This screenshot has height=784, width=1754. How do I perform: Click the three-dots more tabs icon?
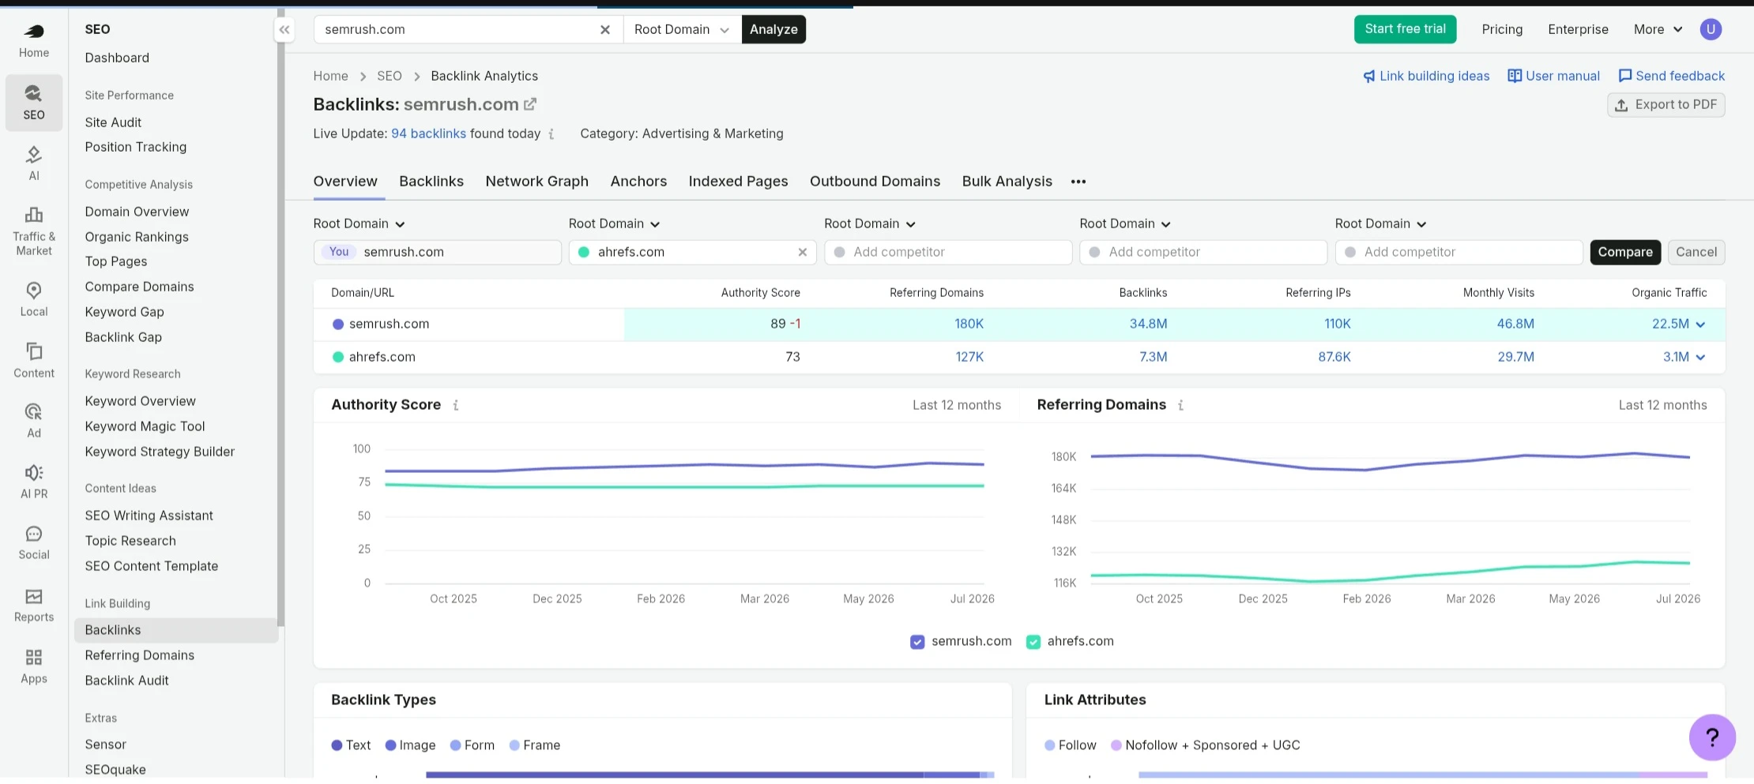[1078, 182]
